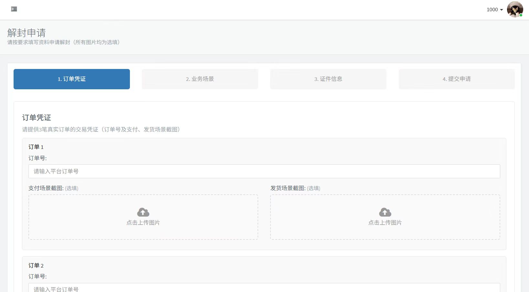The width and height of the screenshot is (529, 292).
Task: Click the green online status dot on avatar
Action: click(521, 15)
